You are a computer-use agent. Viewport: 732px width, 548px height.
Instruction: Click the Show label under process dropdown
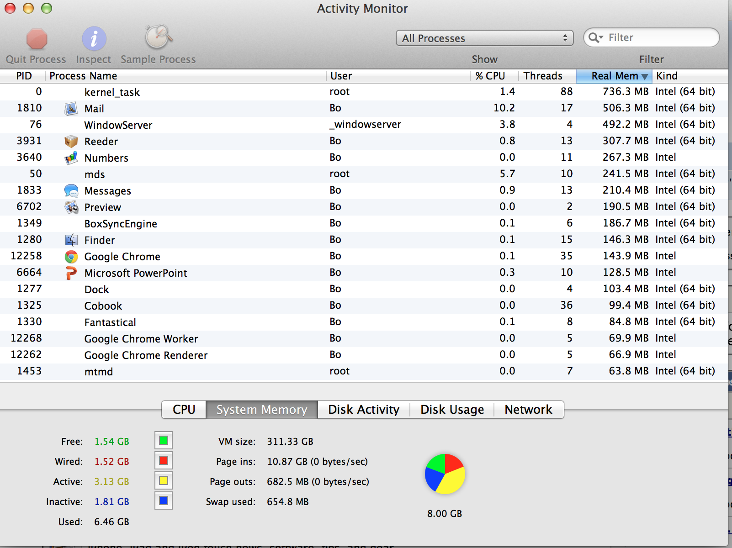484,59
